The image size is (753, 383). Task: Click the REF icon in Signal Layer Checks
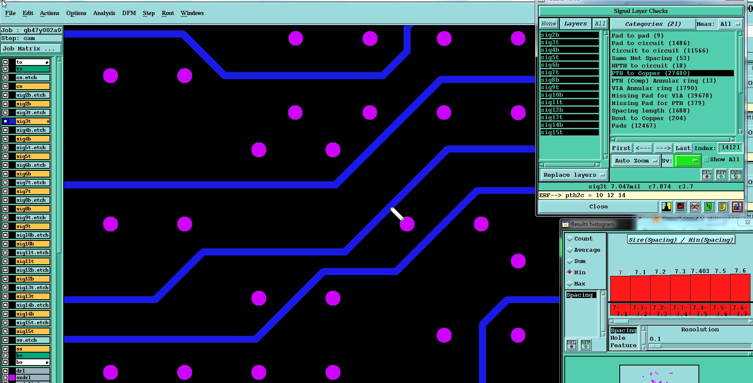pos(721,175)
